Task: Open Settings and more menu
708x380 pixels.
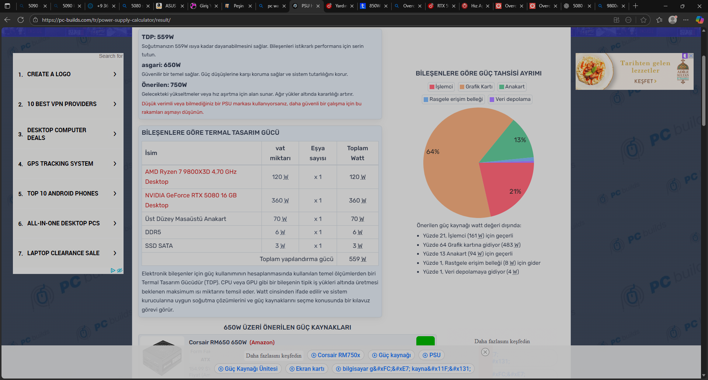Action: pyautogui.click(x=686, y=20)
